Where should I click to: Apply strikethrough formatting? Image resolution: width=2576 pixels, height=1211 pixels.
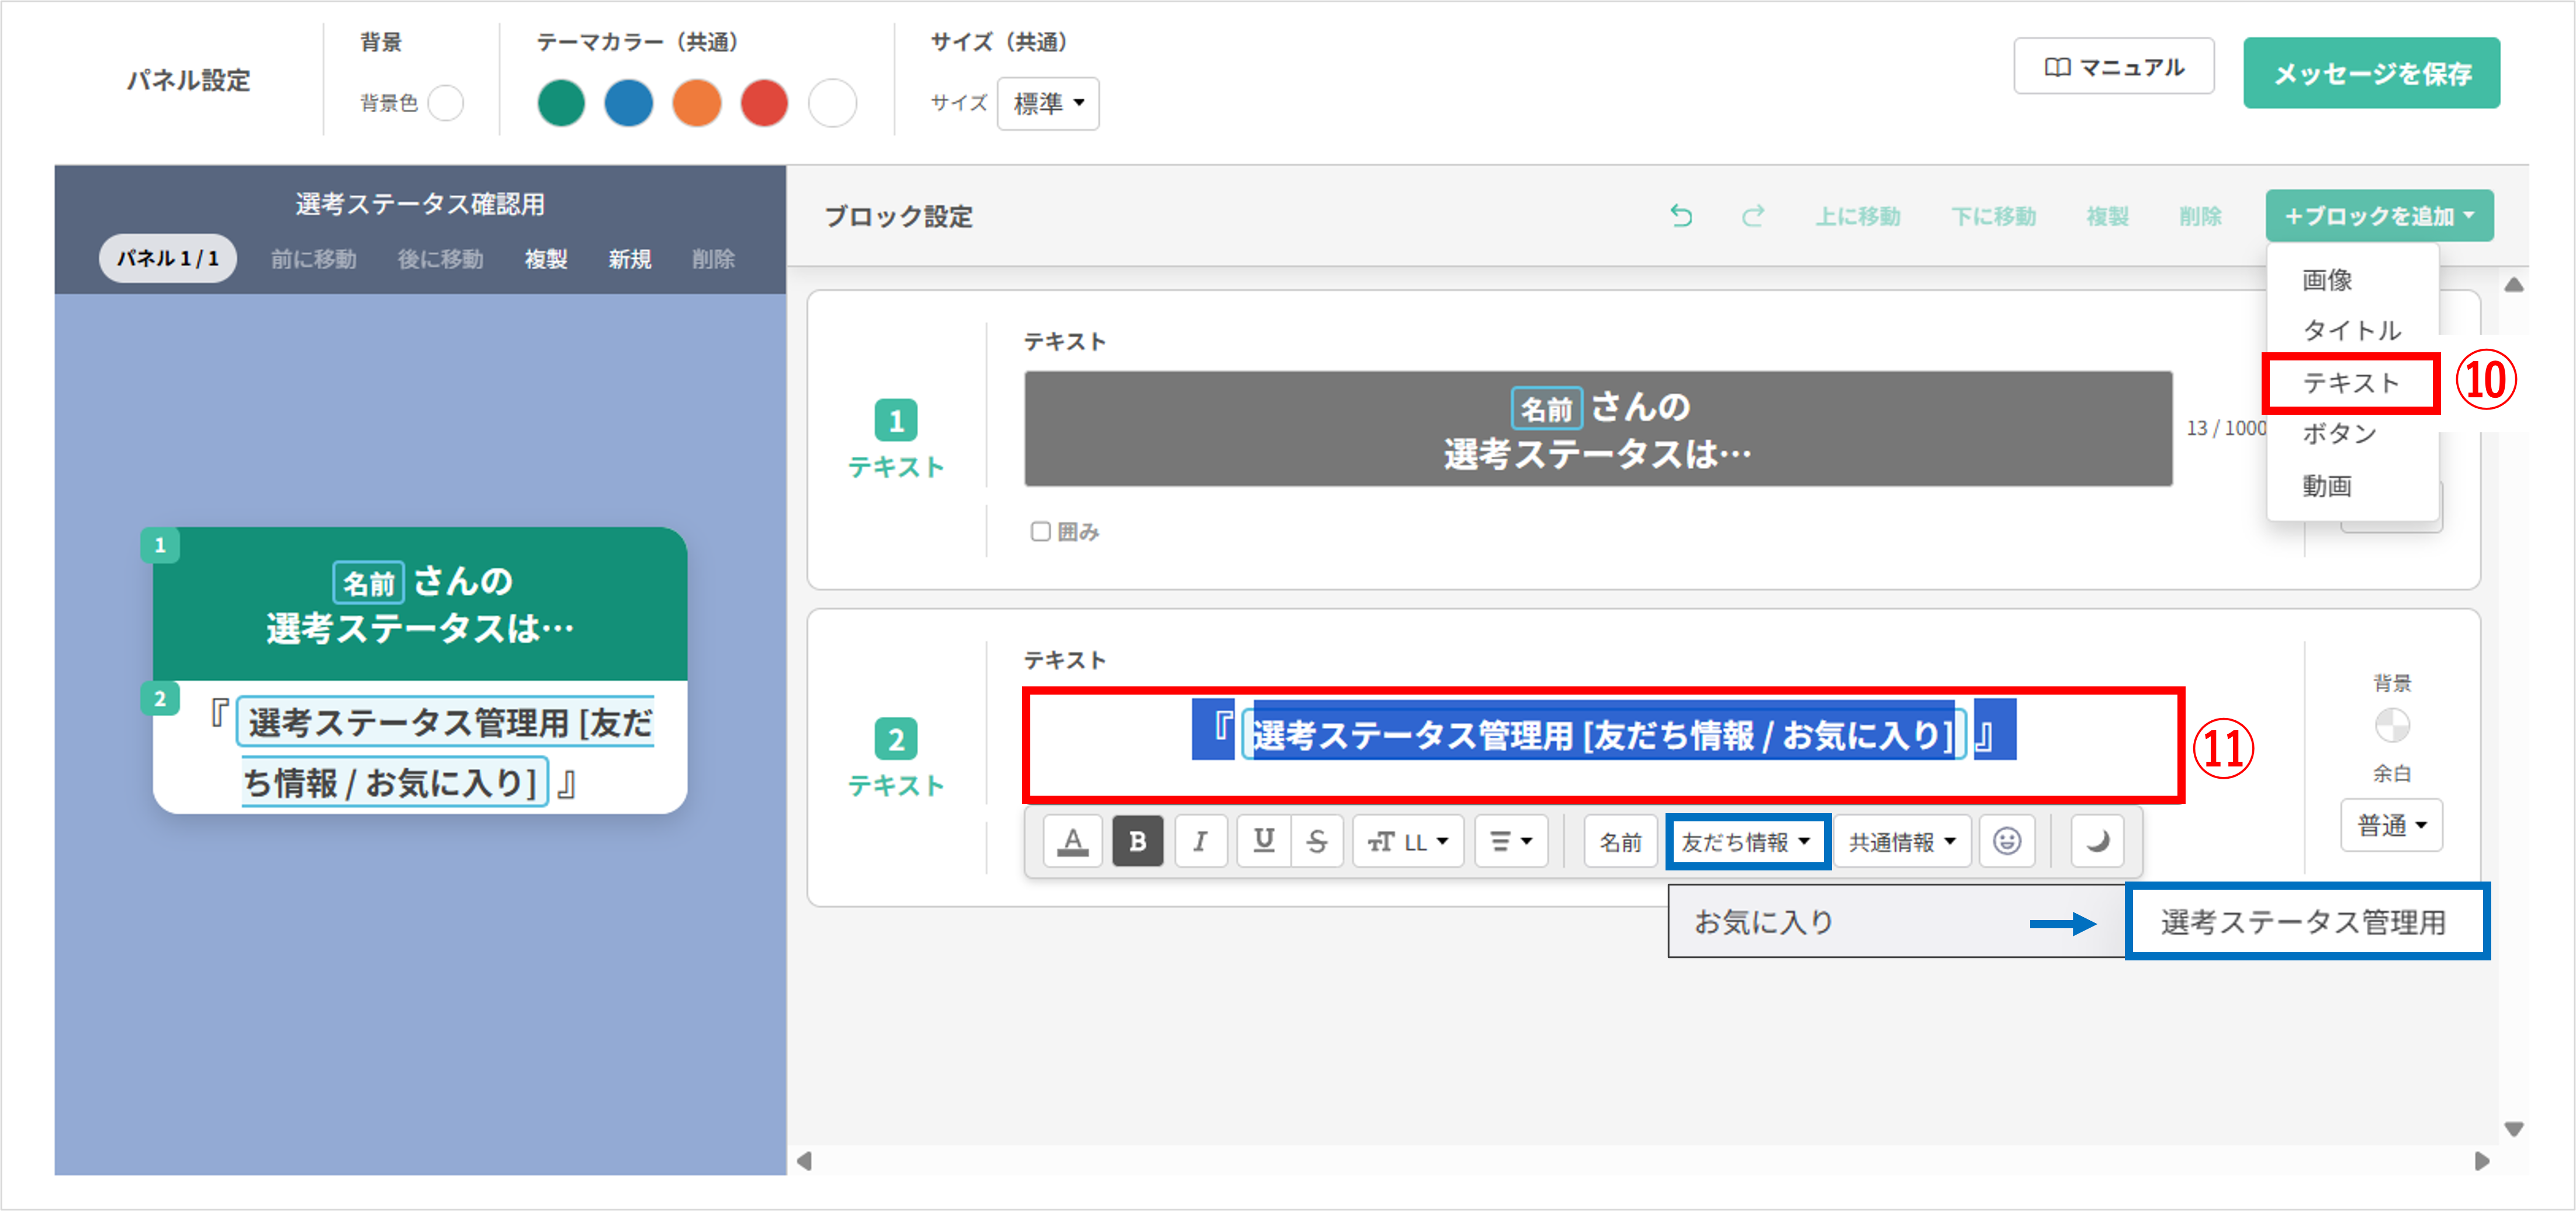(1318, 841)
